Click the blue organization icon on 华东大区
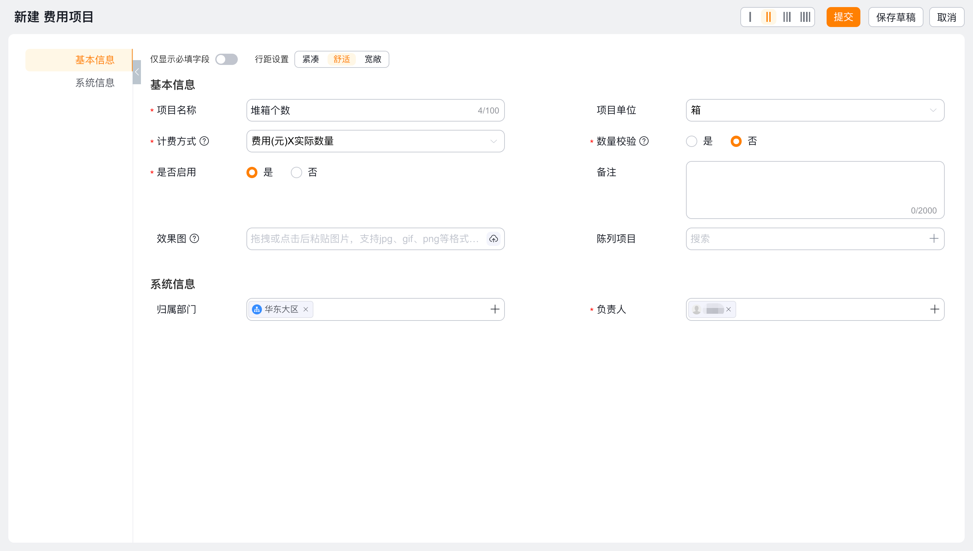The width and height of the screenshot is (973, 551). pyautogui.click(x=257, y=309)
